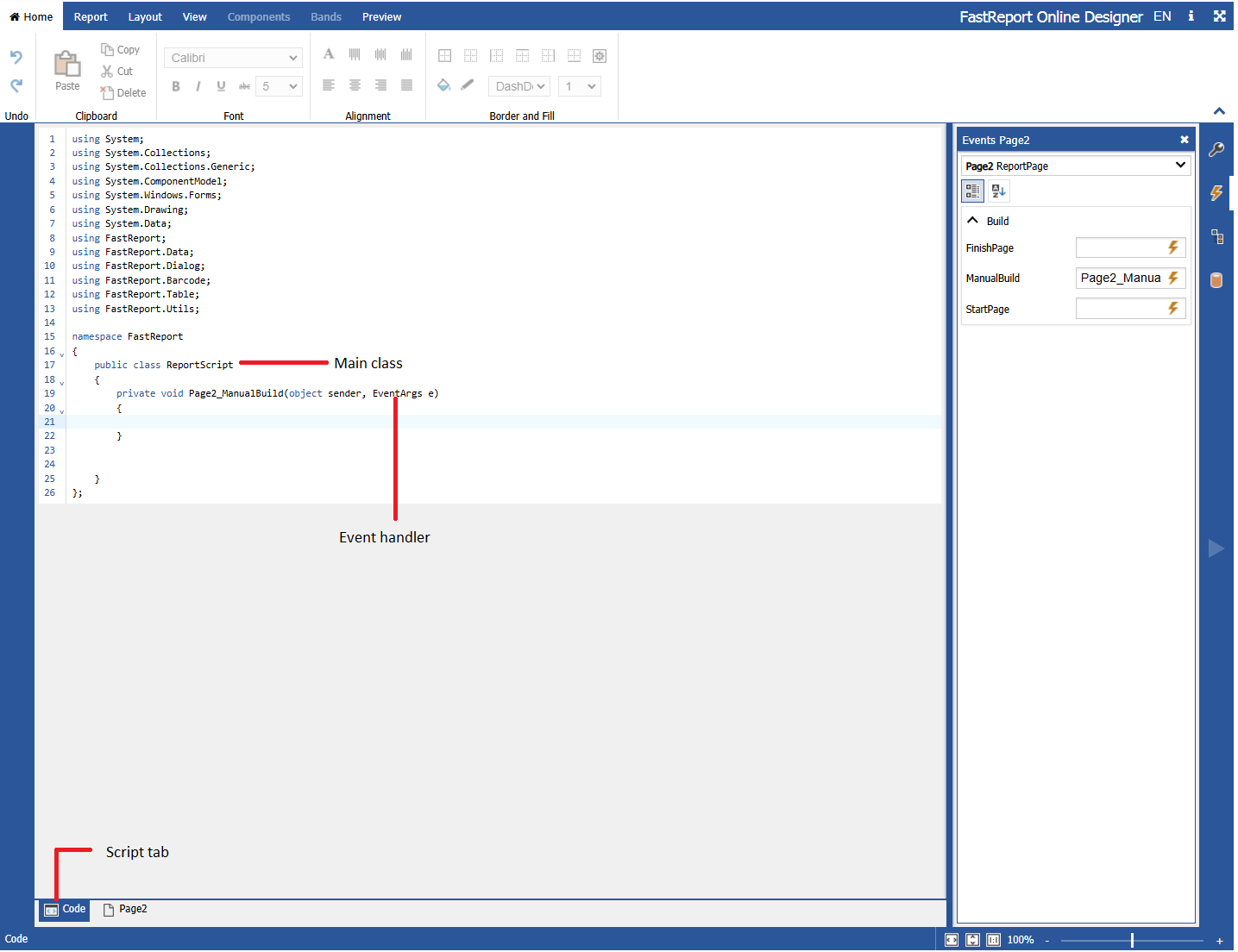
Task: Collapse the ribbon with up chevron
Action: pyautogui.click(x=1219, y=111)
